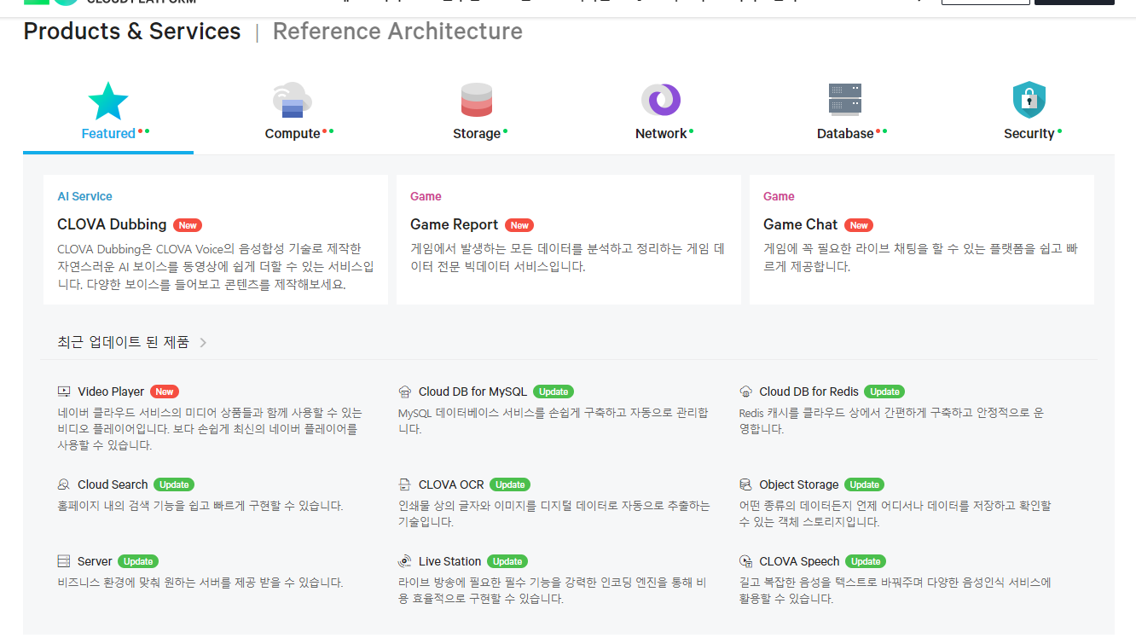The width and height of the screenshot is (1136, 644).
Task: Open the Game Chat card title
Action: click(800, 224)
